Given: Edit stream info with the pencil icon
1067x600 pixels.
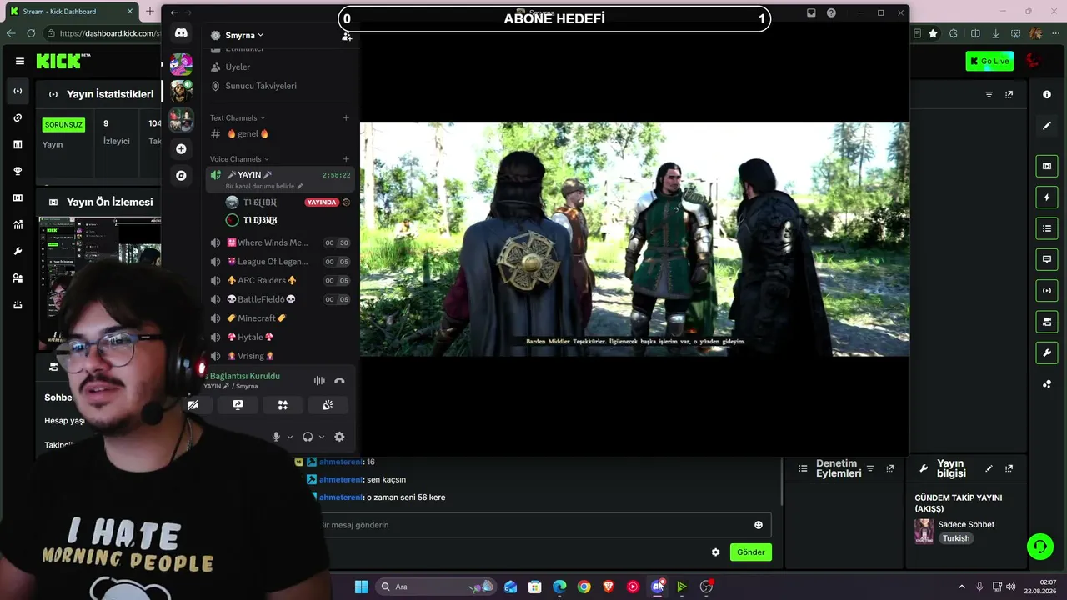Looking at the screenshot, I should [x=989, y=468].
